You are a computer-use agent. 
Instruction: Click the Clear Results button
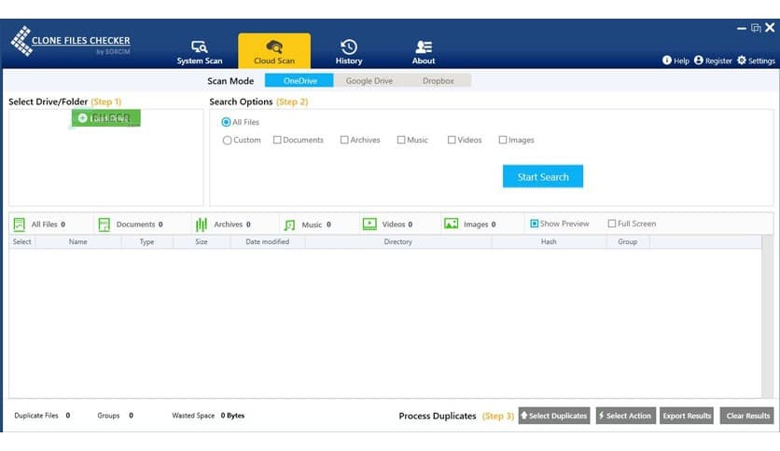click(747, 416)
